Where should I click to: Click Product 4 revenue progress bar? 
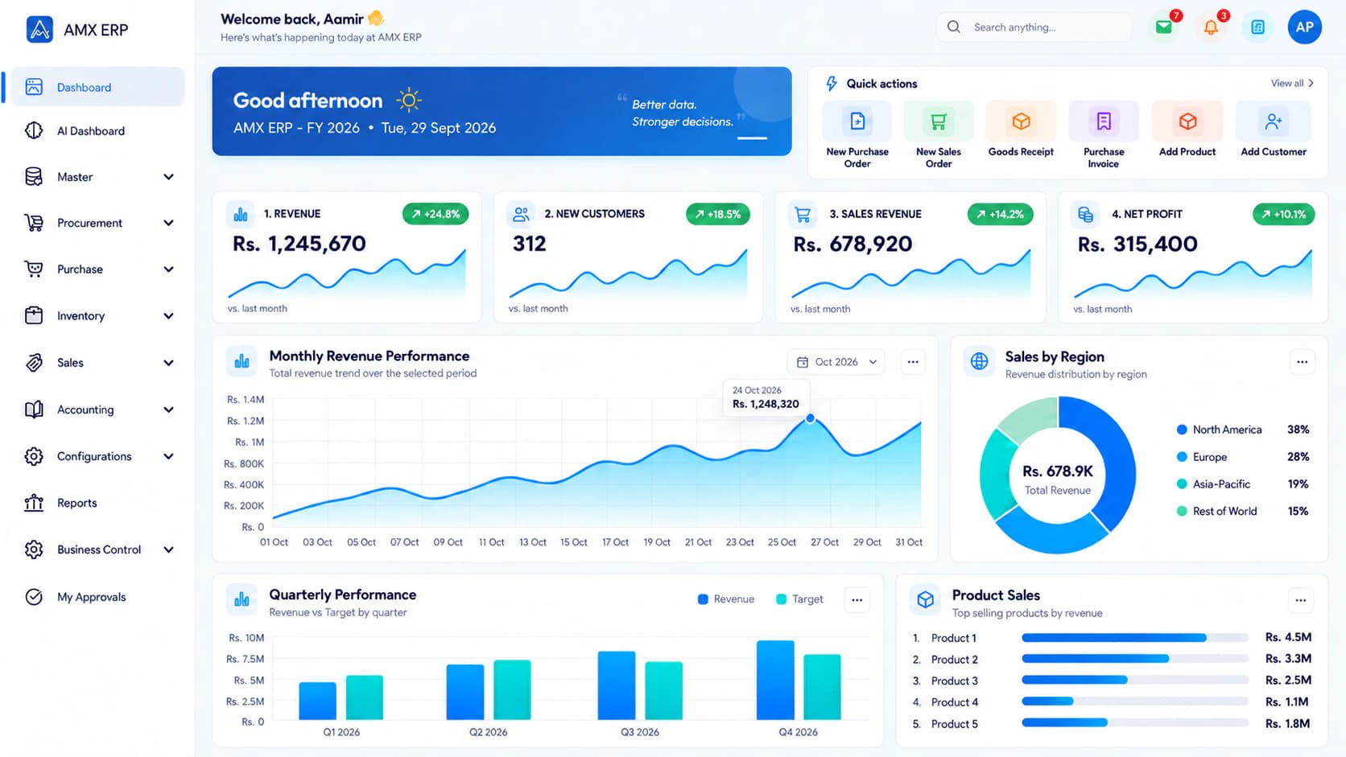coord(1135,701)
